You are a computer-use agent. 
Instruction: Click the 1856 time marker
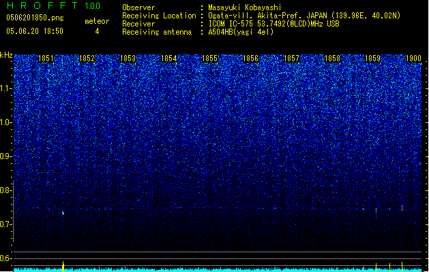(x=250, y=58)
